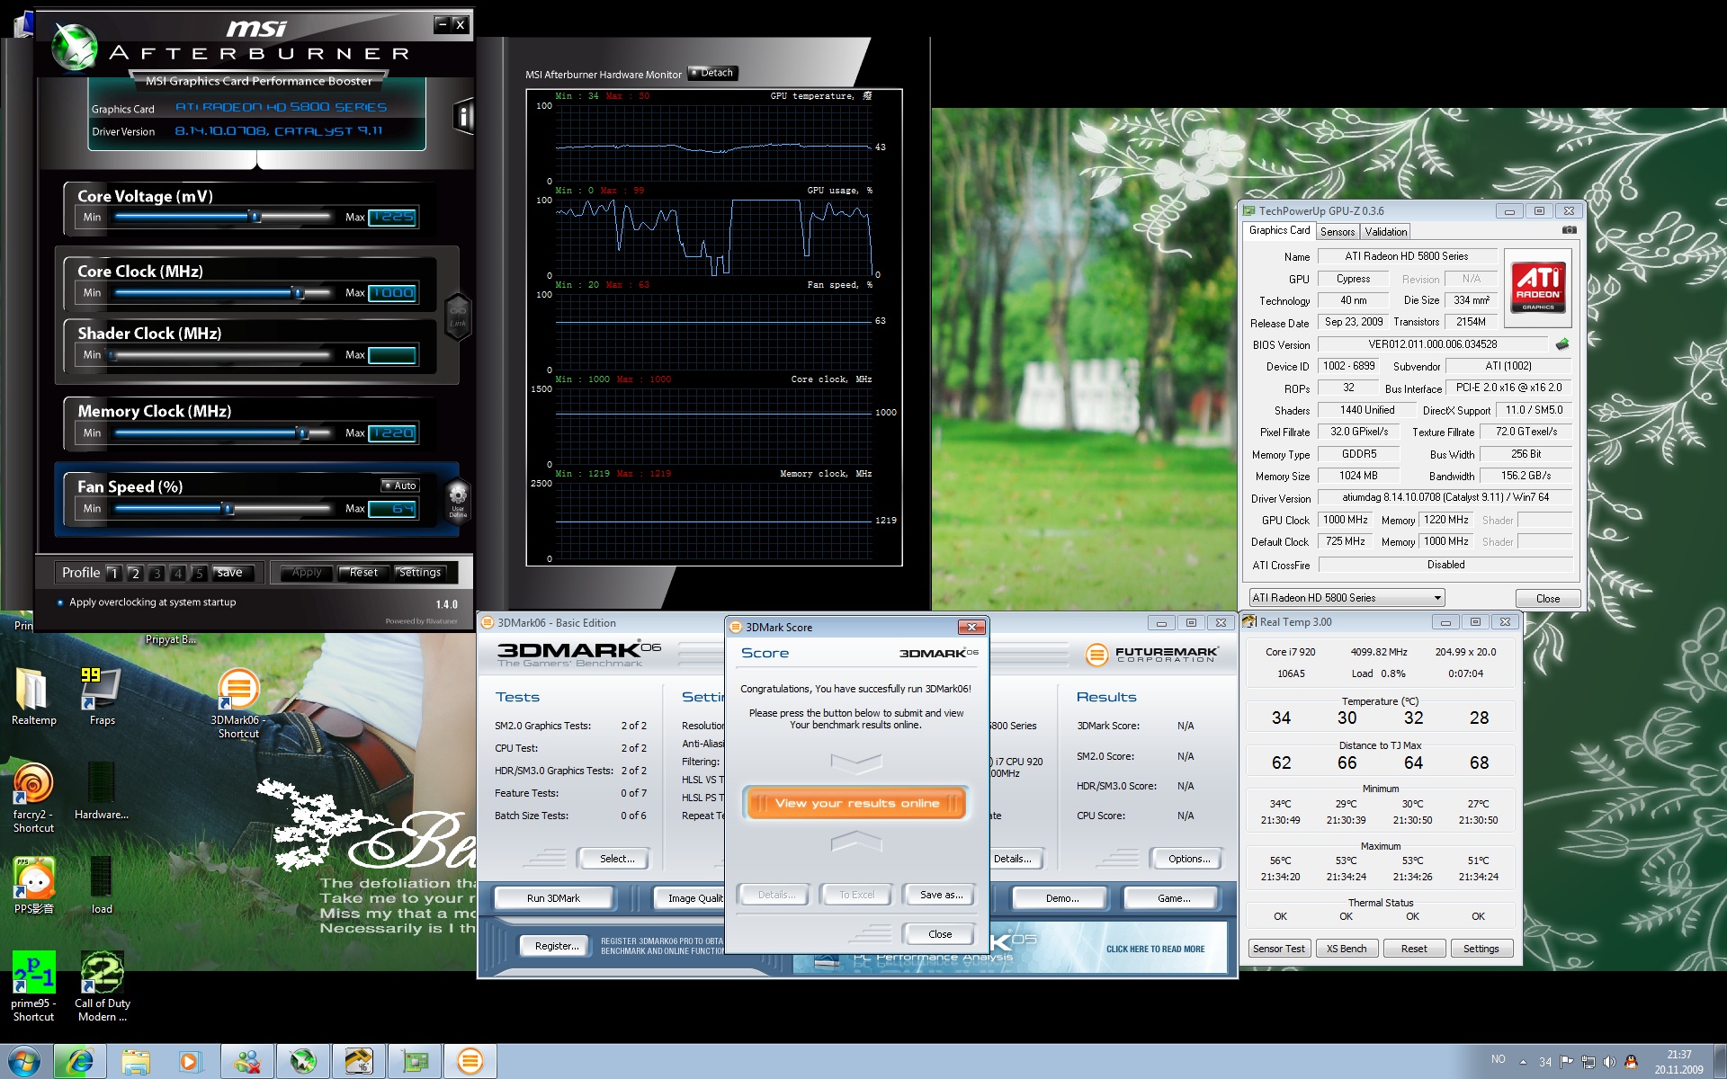Click the Afterburner info 'i' button
Viewport: 1727px width, 1079px height.
tap(463, 116)
